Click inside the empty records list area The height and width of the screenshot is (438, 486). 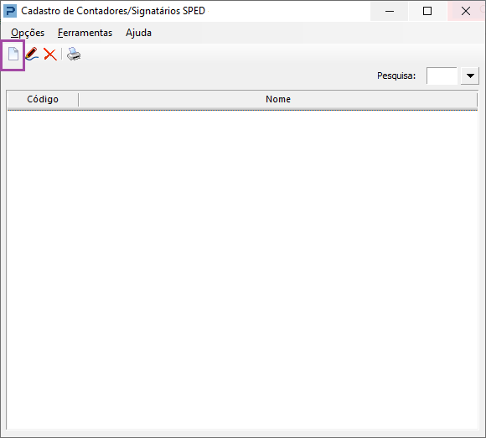point(242,269)
